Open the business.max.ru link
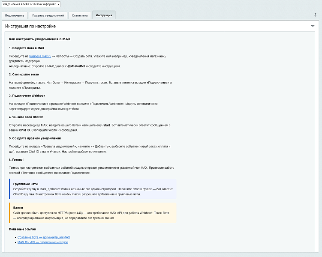 pos(40,56)
